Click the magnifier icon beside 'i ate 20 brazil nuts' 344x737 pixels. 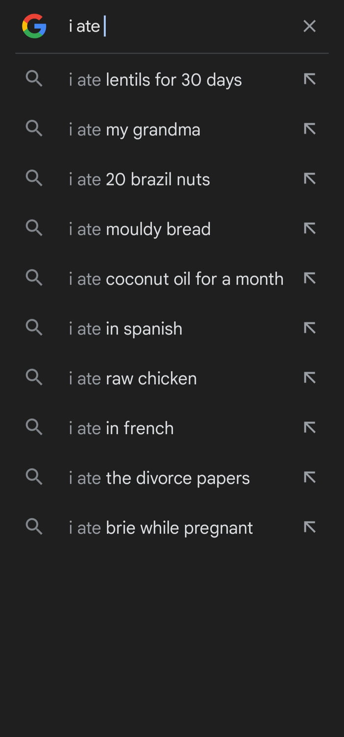click(34, 179)
